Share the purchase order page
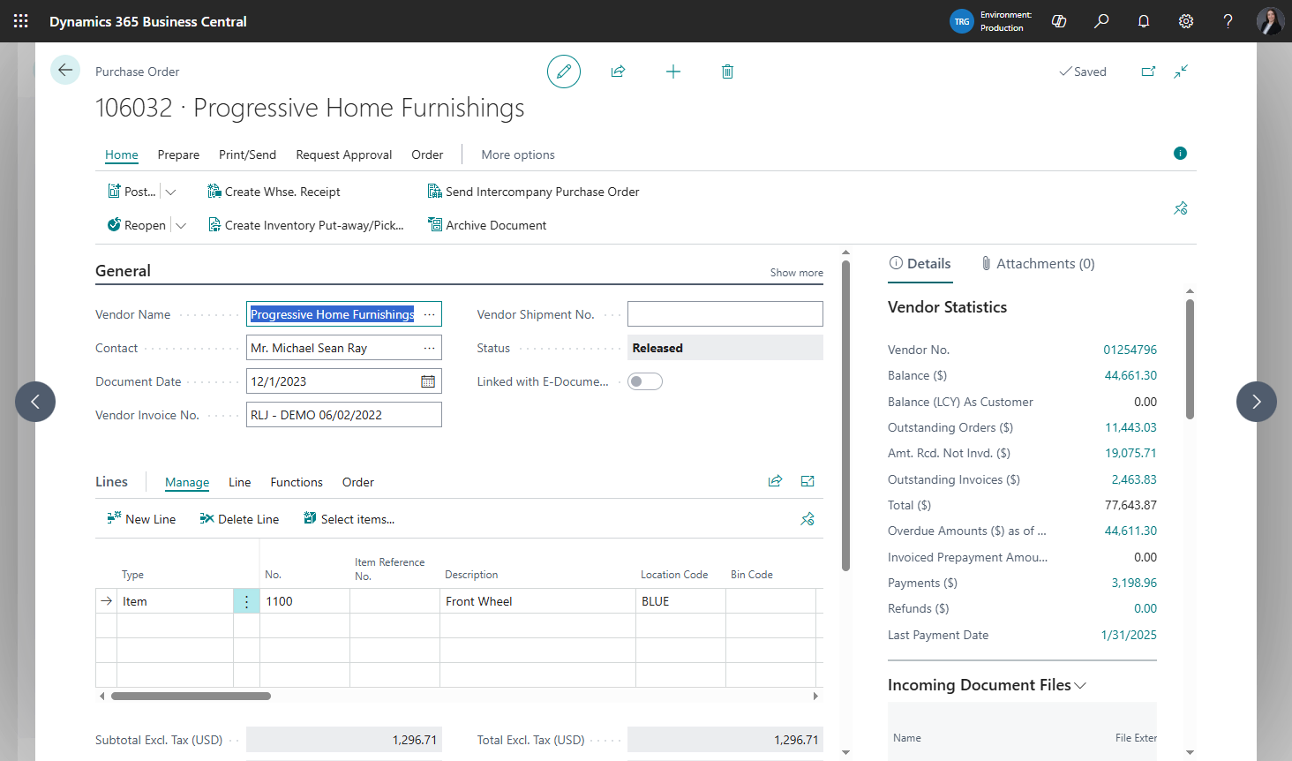The width and height of the screenshot is (1292, 761). pyautogui.click(x=618, y=72)
